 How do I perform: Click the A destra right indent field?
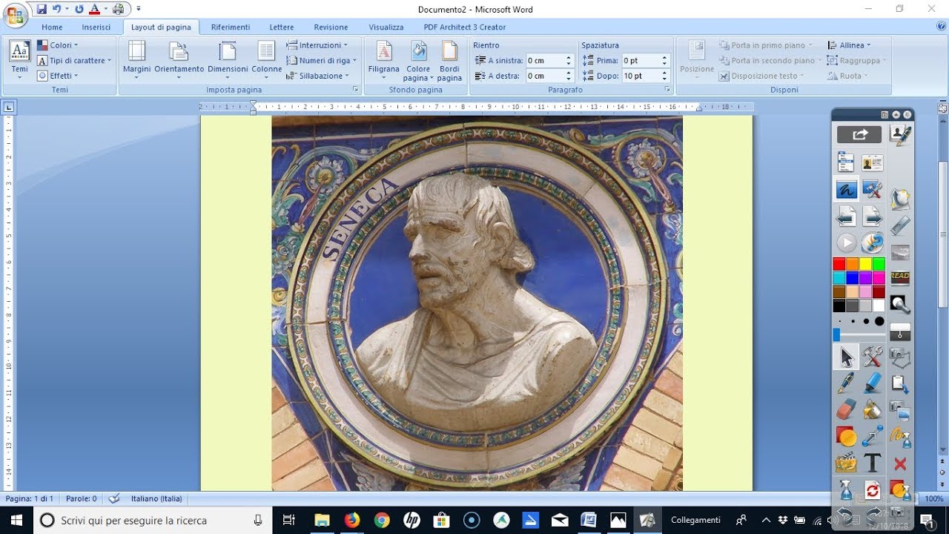(x=549, y=76)
